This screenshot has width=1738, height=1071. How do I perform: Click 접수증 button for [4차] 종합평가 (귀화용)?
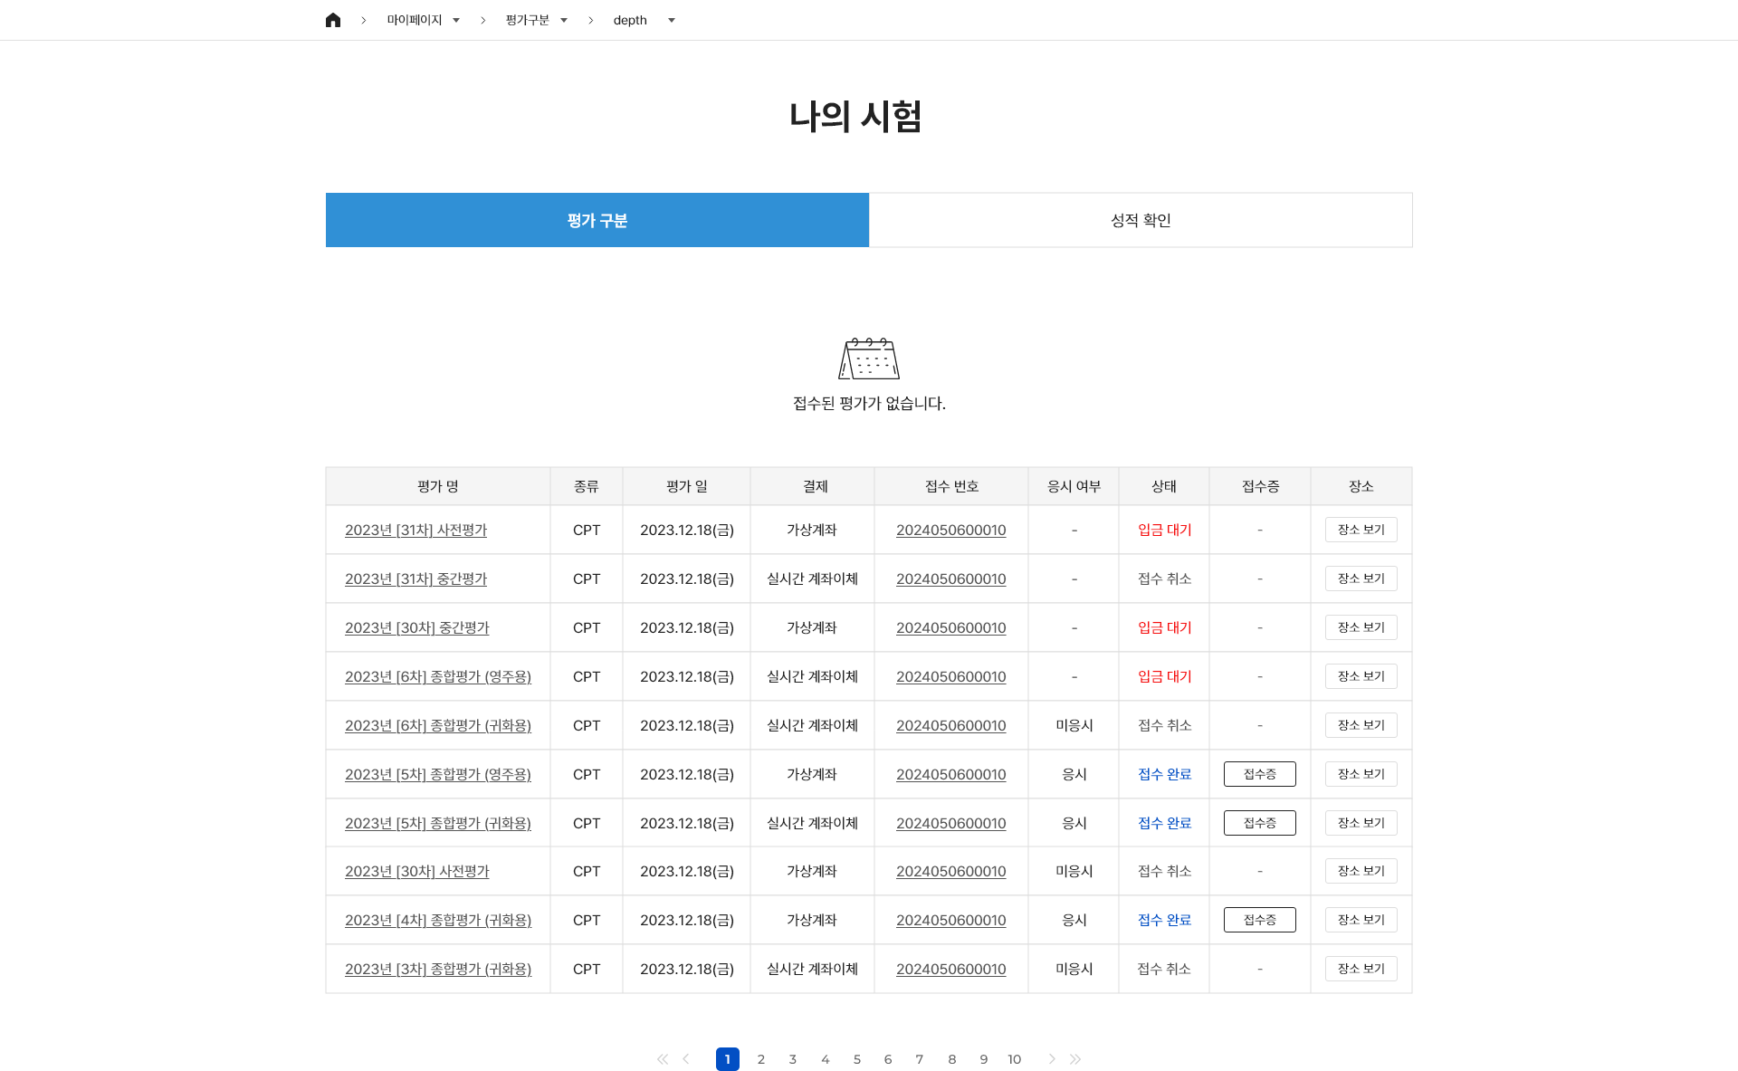pyautogui.click(x=1260, y=920)
